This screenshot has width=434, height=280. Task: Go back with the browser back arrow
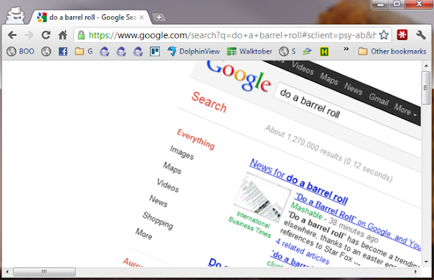click(x=12, y=35)
